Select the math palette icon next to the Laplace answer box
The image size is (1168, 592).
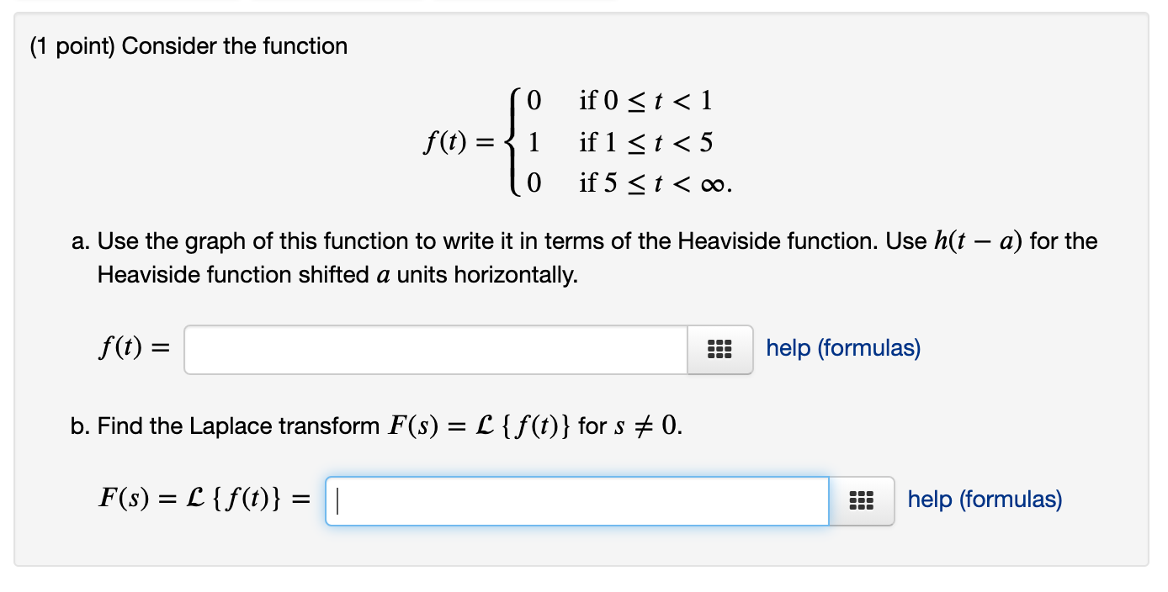(x=862, y=501)
